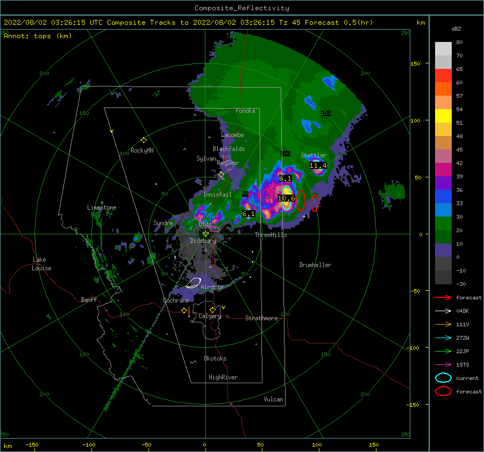Click the Lake Louise label
484x452 pixels.
(41, 264)
